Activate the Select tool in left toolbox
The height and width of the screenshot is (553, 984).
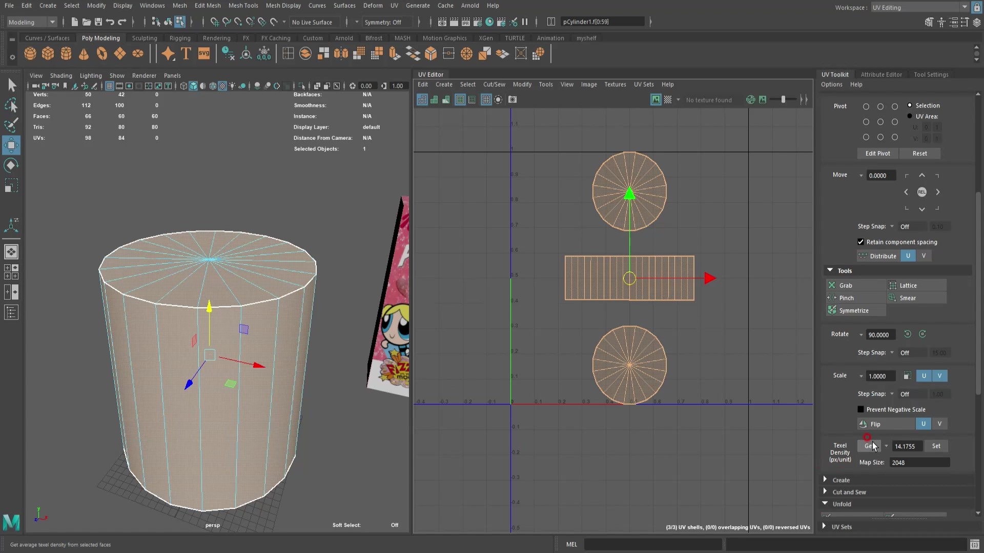(11, 86)
